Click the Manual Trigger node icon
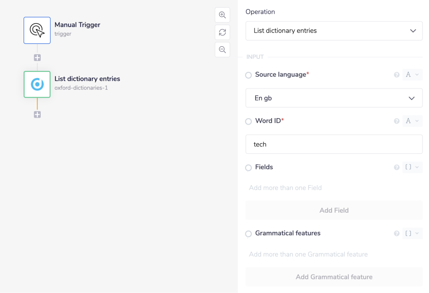 coord(37,30)
